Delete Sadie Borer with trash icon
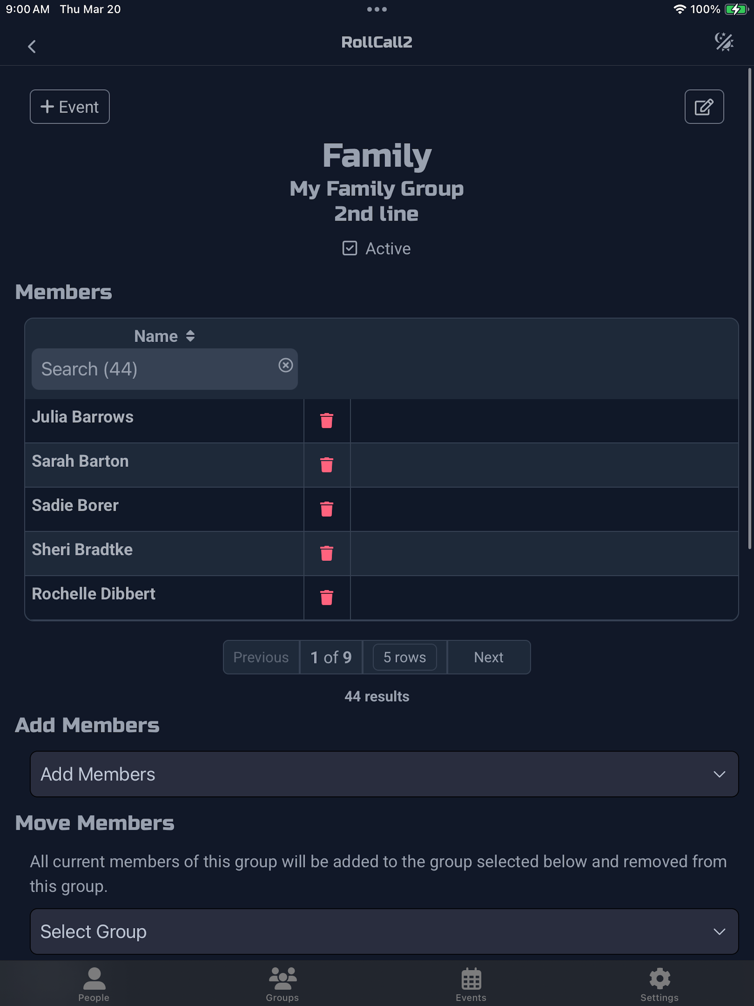754x1006 pixels. tap(327, 509)
